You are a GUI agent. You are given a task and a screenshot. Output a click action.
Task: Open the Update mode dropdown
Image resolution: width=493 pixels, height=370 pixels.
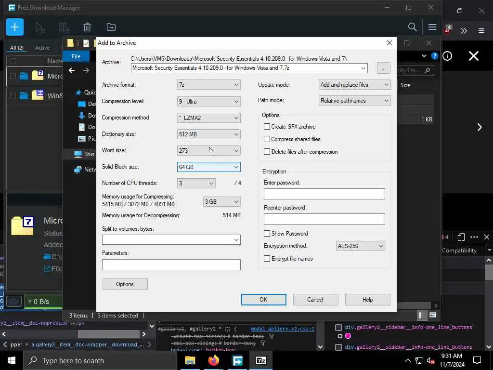point(355,85)
